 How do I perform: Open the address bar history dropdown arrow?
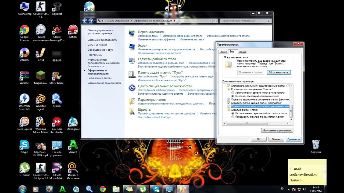(x=211, y=21)
